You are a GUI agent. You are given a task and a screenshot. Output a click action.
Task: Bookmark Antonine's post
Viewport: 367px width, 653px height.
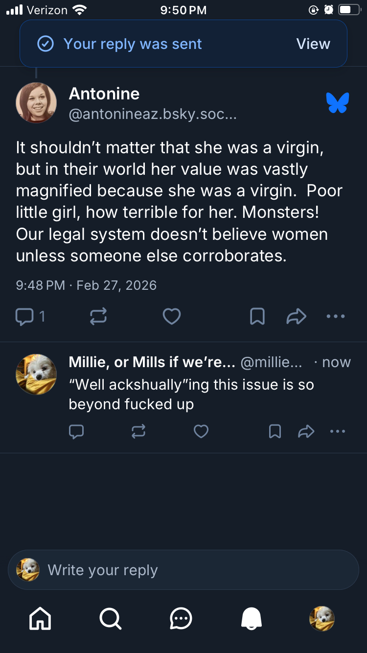[257, 316]
